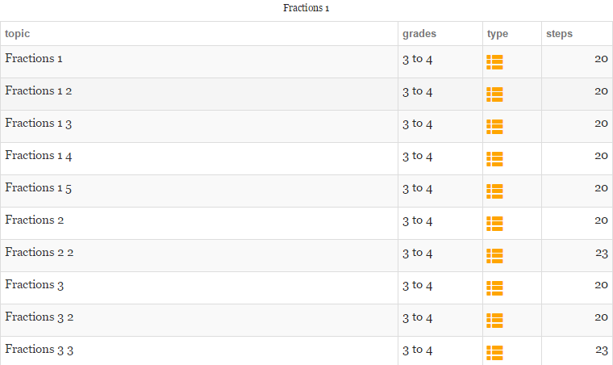Screen dimensions: 613x365
Task: Select the list icon beside Fractions 1 3
Action: 494,127
